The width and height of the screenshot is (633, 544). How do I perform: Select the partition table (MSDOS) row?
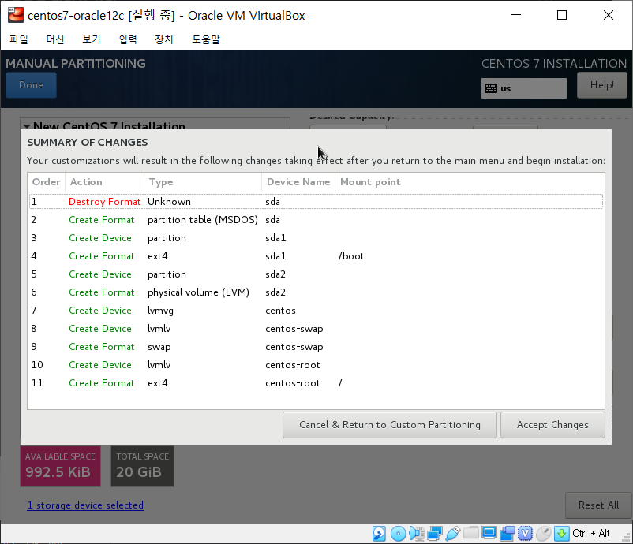coord(316,220)
